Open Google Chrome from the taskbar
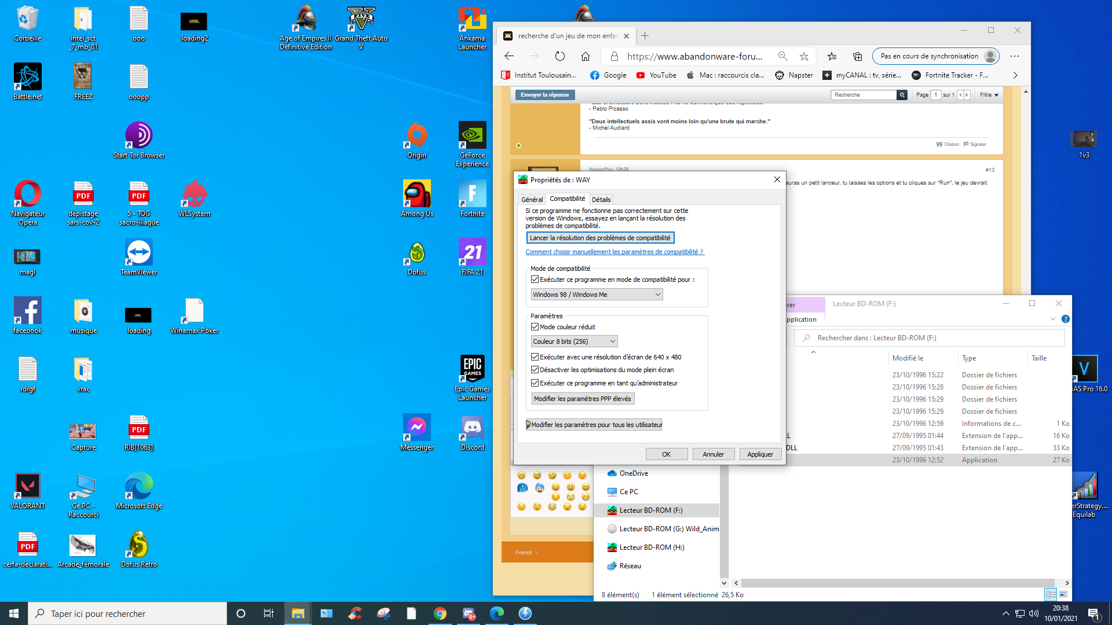Viewport: 1112px width, 625px height. pos(440,613)
